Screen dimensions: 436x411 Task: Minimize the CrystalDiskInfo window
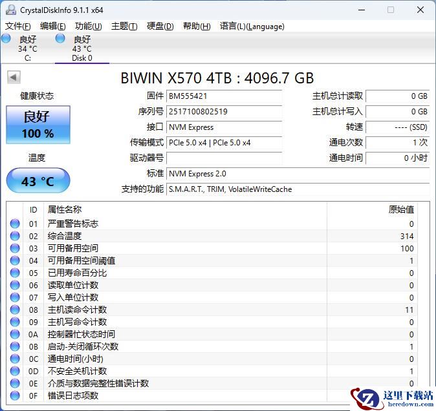[x=362, y=10]
